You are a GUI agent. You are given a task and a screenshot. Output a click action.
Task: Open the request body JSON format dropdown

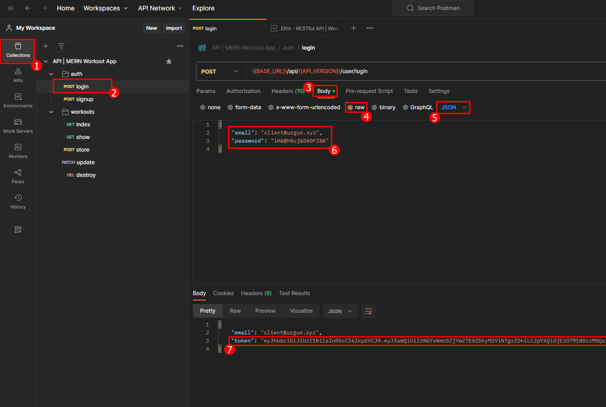(x=453, y=107)
